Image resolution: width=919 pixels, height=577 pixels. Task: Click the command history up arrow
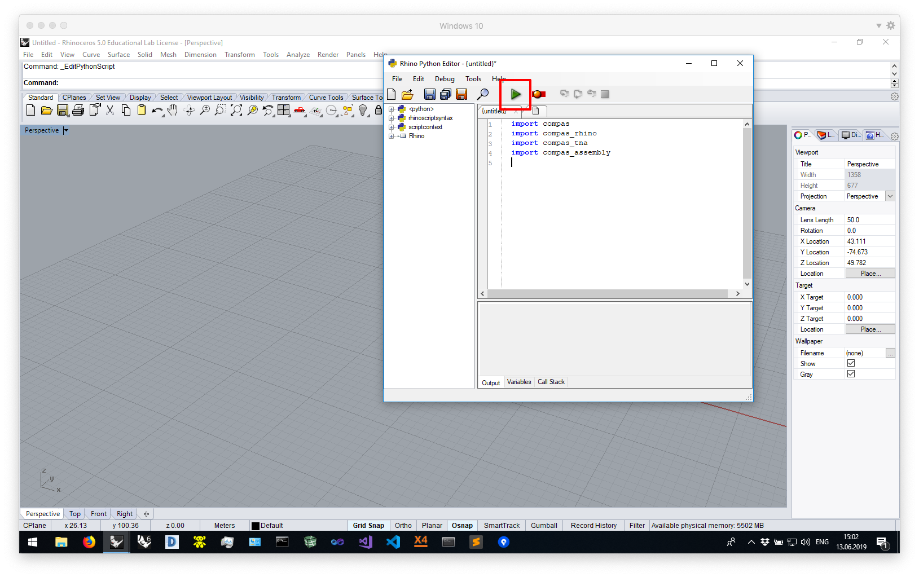pyautogui.click(x=894, y=66)
